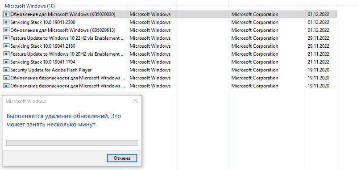Close the Microsoft Windows uninstall dialog
Image resolution: width=357 pixels, height=170 pixels.
(136, 101)
